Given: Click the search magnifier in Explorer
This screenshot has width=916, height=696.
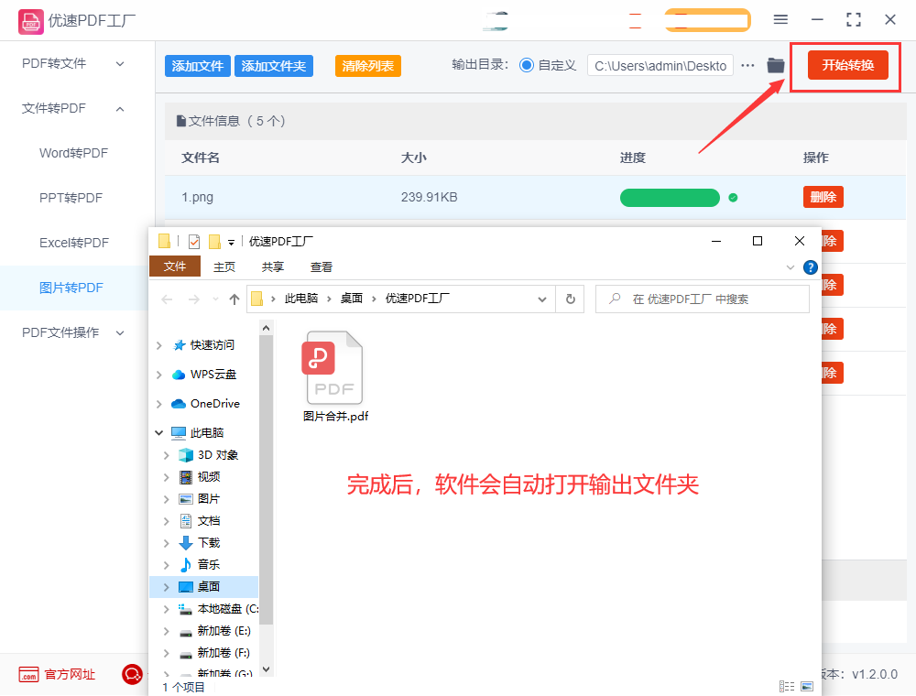Looking at the screenshot, I should pos(615,299).
